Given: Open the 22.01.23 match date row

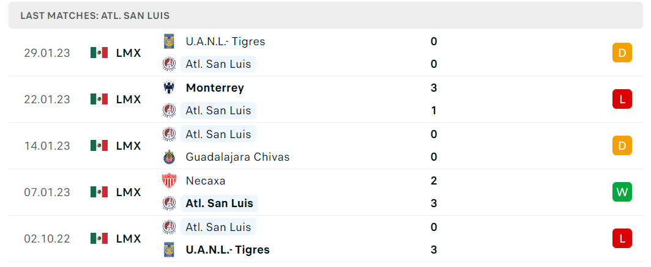Looking at the screenshot, I should coord(325,100).
